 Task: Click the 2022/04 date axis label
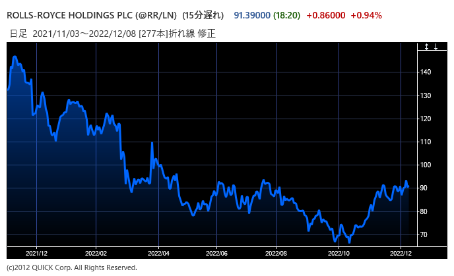158,254
